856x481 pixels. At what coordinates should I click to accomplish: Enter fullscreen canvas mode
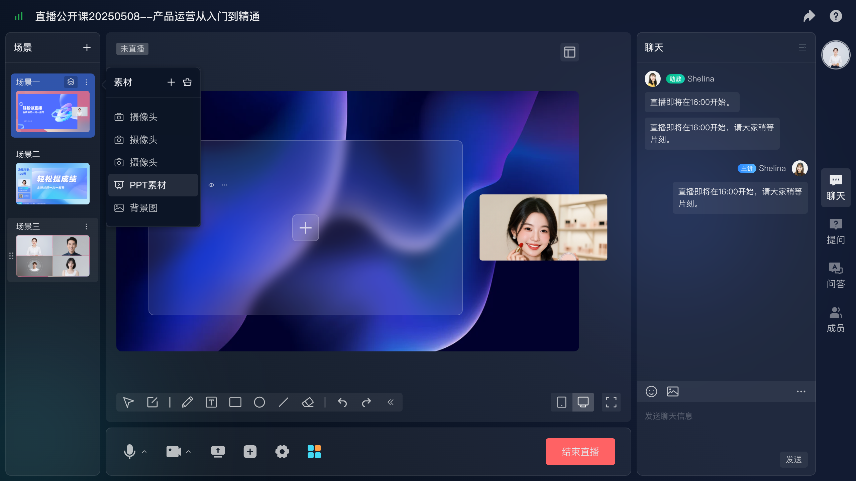pyautogui.click(x=611, y=402)
